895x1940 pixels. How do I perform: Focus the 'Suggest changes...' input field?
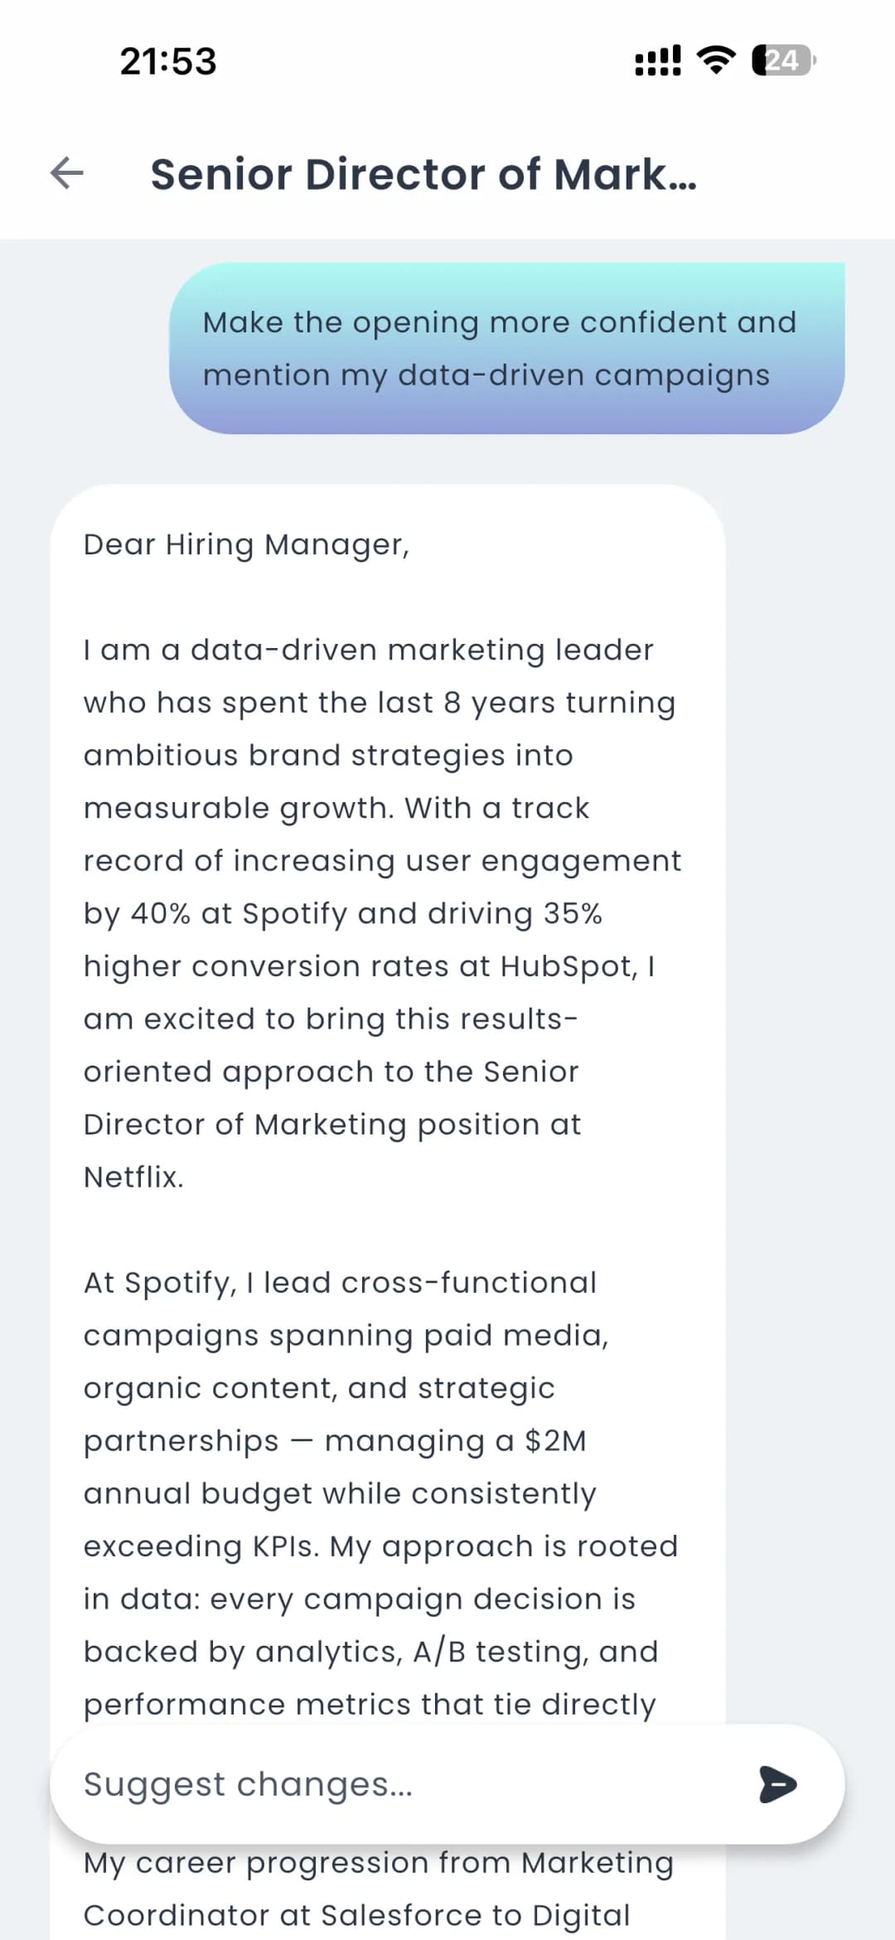(x=398, y=1784)
